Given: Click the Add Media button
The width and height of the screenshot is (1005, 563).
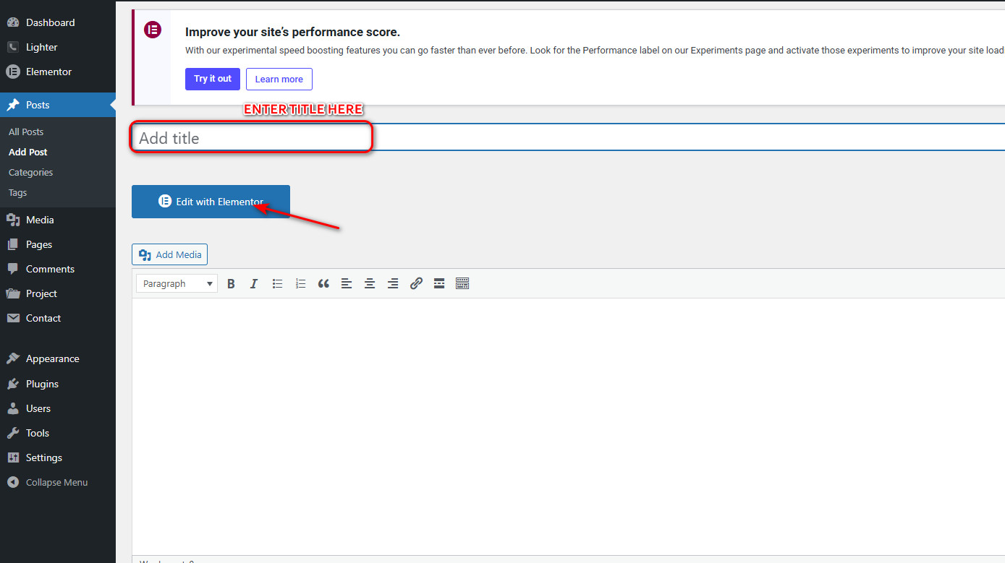Looking at the screenshot, I should pos(170,254).
